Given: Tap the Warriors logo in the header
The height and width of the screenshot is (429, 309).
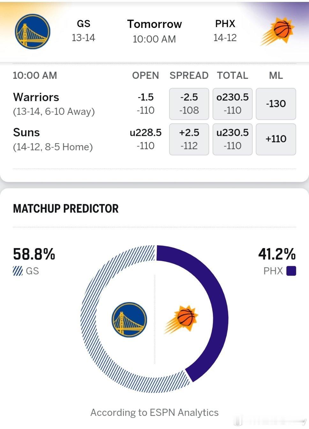Looking at the screenshot, I should 33,31.
